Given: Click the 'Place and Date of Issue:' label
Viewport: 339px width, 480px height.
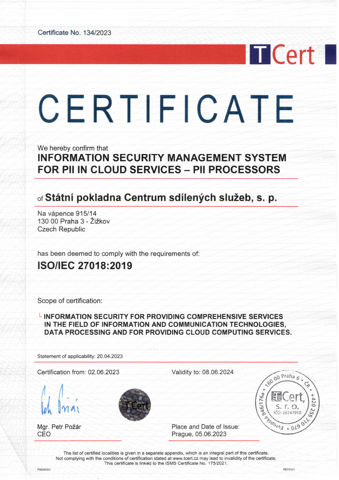Looking at the screenshot, I should [205, 427].
